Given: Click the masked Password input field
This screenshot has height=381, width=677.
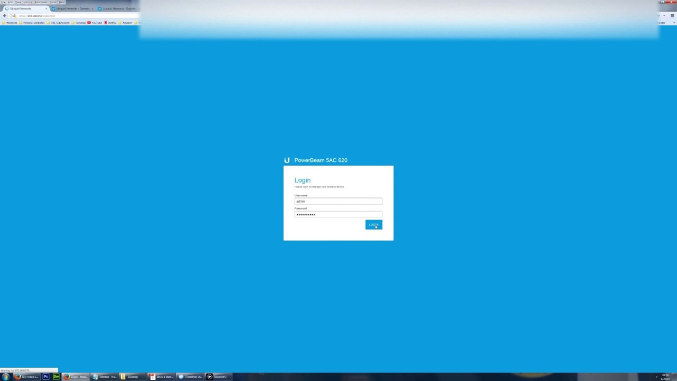Looking at the screenshot, I should (338, 214).
